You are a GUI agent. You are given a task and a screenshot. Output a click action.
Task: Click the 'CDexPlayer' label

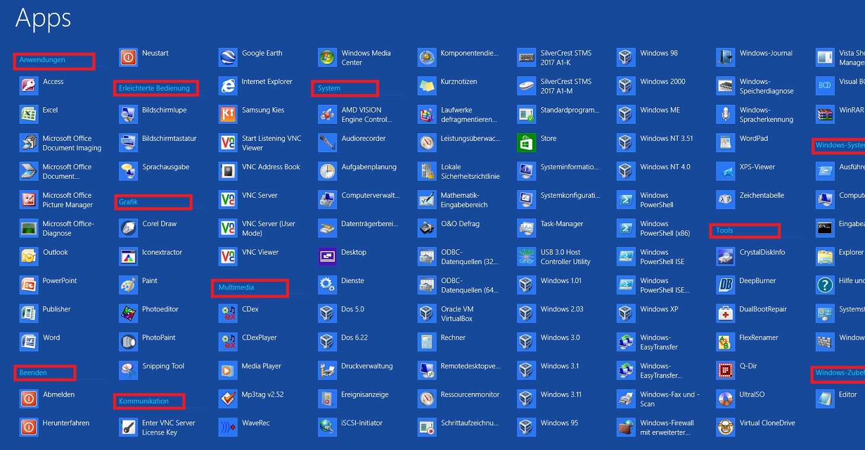[x=259, y=337]
